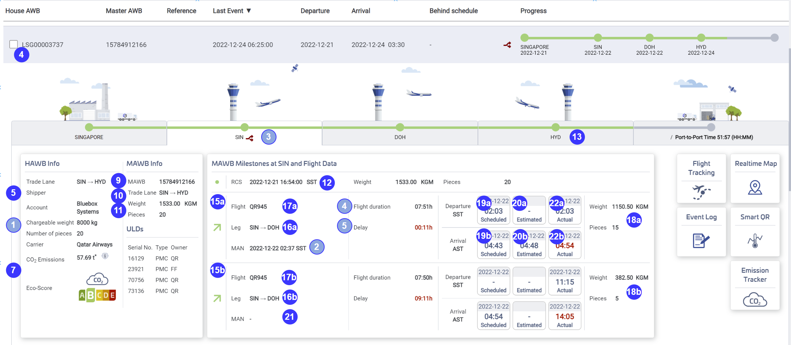Screen dimensions: 791x345
Task: Select the DOH route tab
Action: click(x=400, y=133)
